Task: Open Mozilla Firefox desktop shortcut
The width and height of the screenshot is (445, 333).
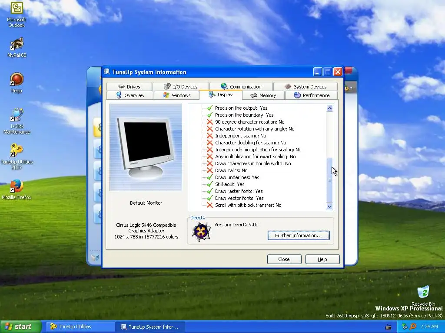Action: [17, 190]
